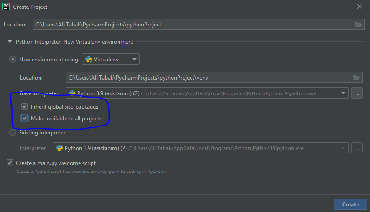Viewport: 370px width, 212px height.
Task: Click Python icon in the Base interpreter field
Action: tap(72, 93)
